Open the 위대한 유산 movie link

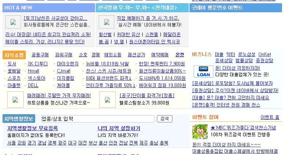point(128,35)
